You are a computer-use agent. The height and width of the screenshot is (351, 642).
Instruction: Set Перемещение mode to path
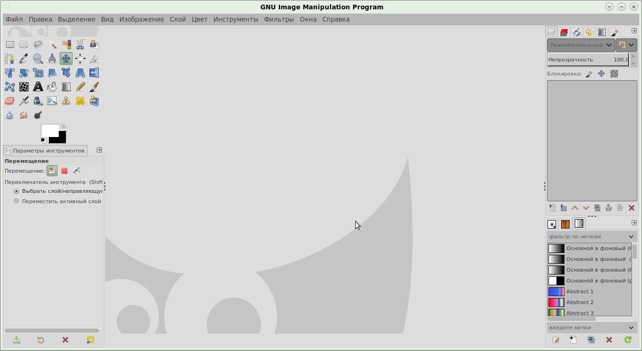77,171
